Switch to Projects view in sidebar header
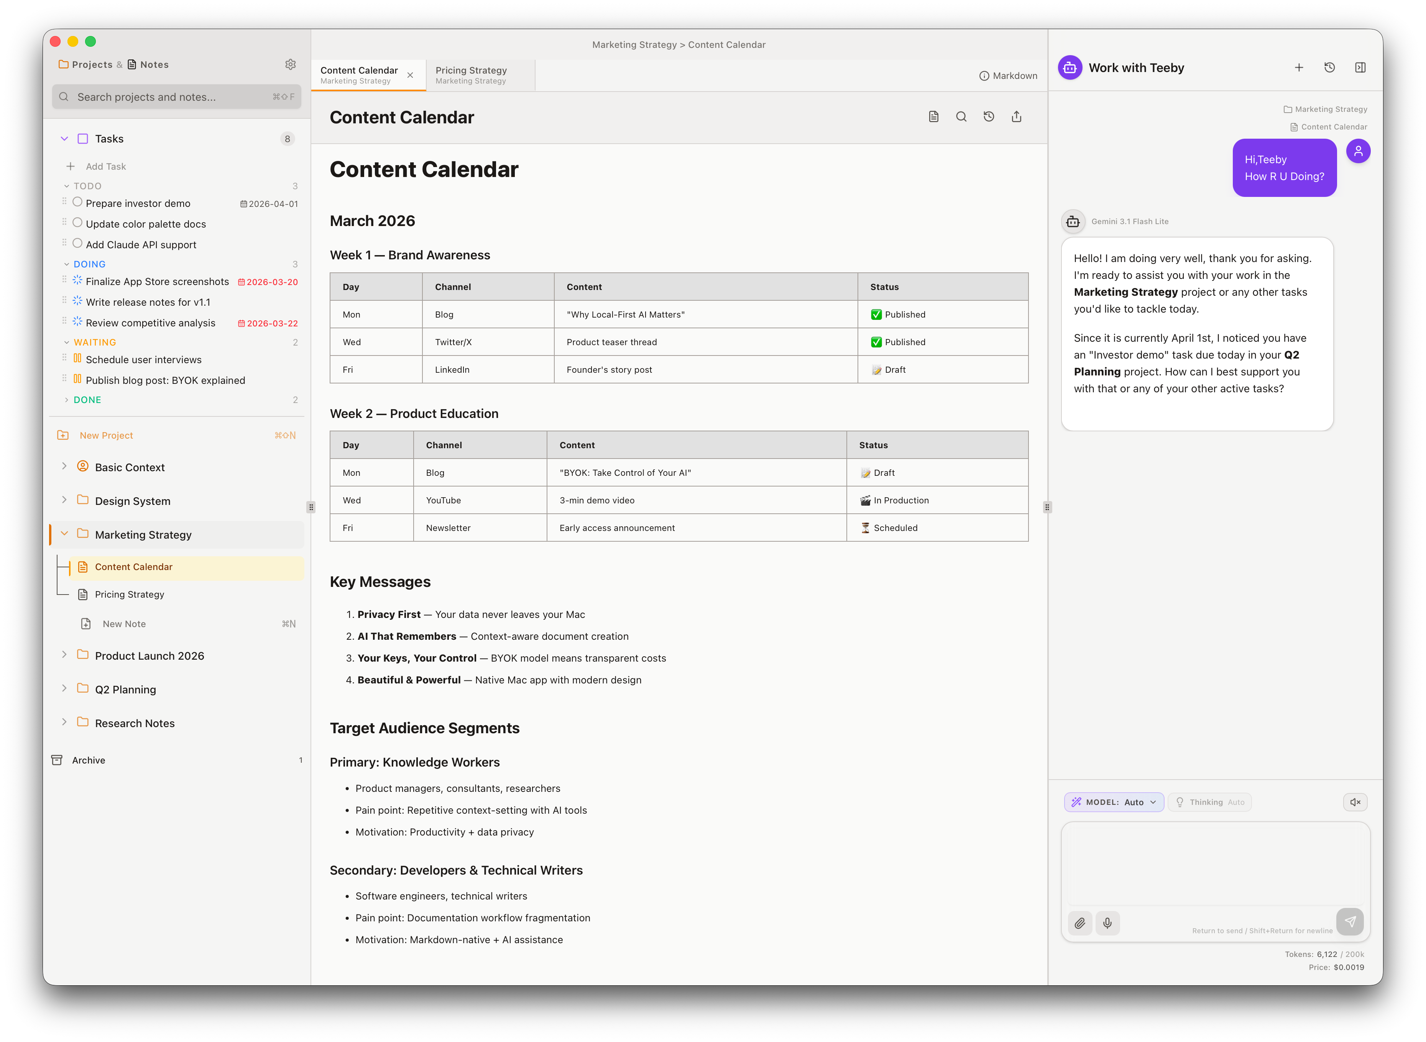This screenshot has width=1426, height=1042. click(x=86, y=64)
